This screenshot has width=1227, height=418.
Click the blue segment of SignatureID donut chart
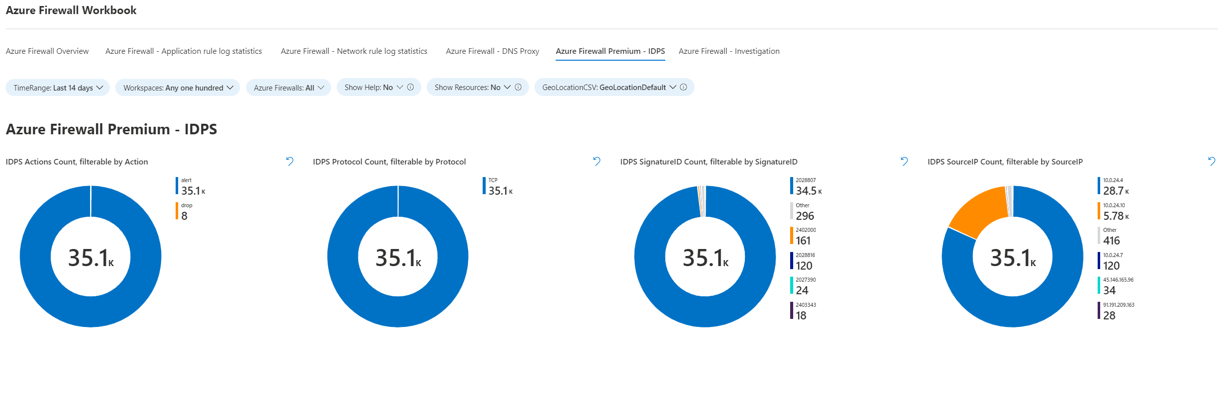705,312
